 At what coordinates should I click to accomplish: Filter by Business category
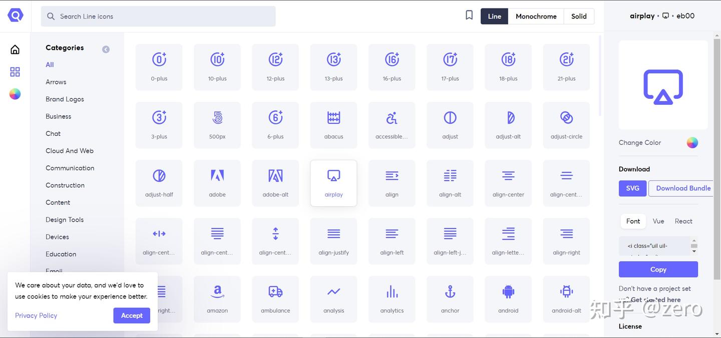click(58, 116)
